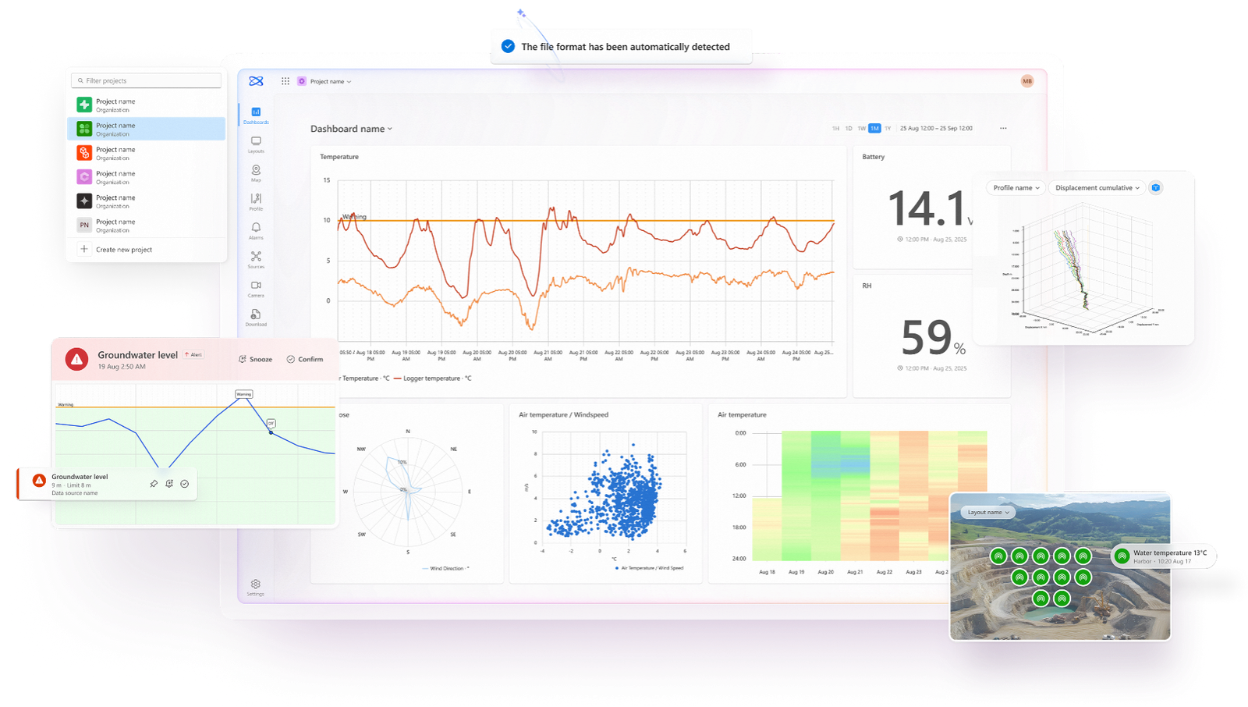Viewport: 1248px width, 707px height.
Task: Snooze the Groundwater level alert
Action: coord(255,360)
